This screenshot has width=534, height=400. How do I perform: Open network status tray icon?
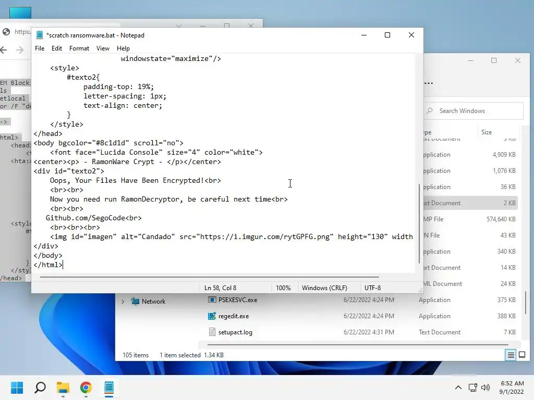(x=472, y=387)
